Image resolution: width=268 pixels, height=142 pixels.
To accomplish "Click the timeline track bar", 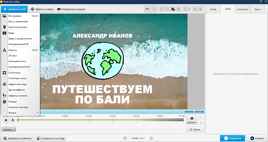I will 101,120.
